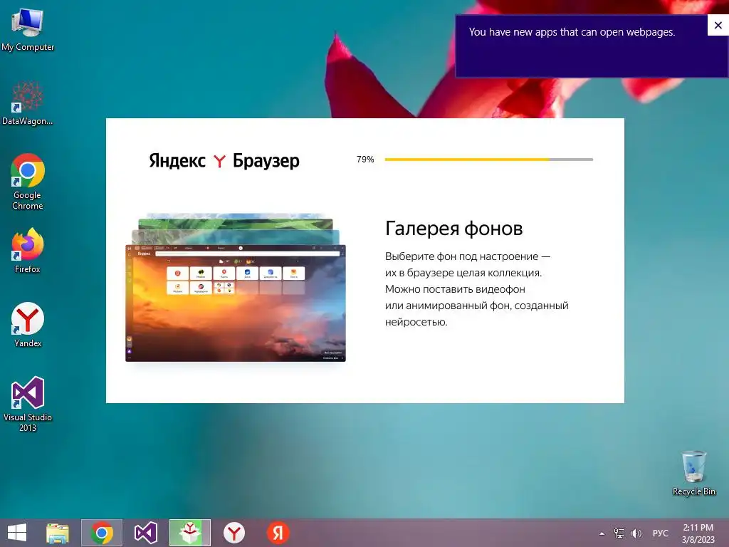Open the volume speaker tray icon
Screen dimensions: 729x547
636,533
